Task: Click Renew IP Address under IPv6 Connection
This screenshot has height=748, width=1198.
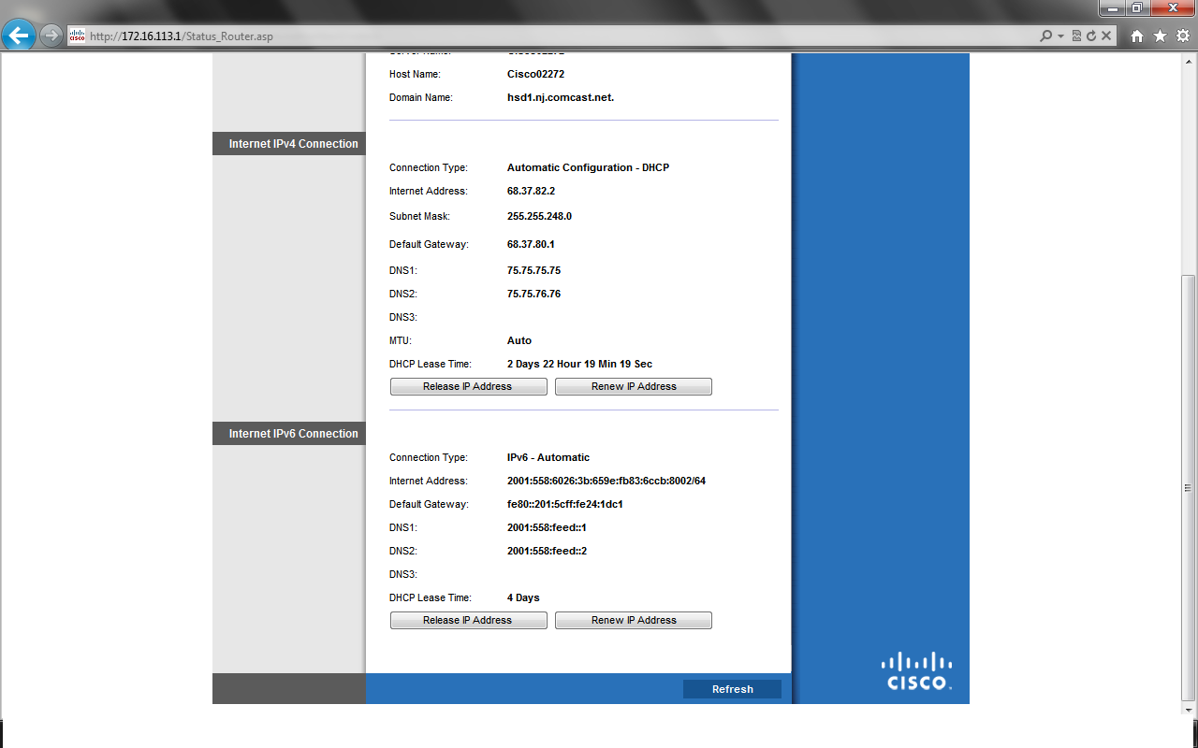Action: 634,620
